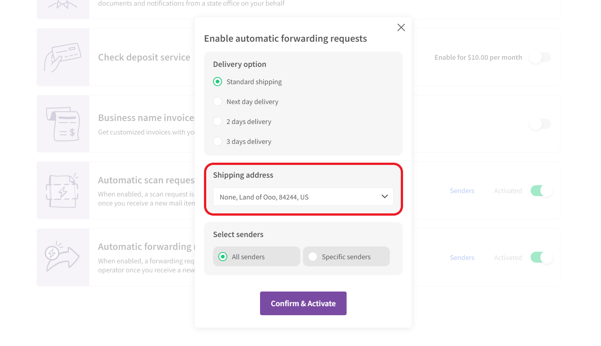Screen dimensions: 601x346
Task: Turn off the Automatic forwarding toggle
Action: click(542, 257)
